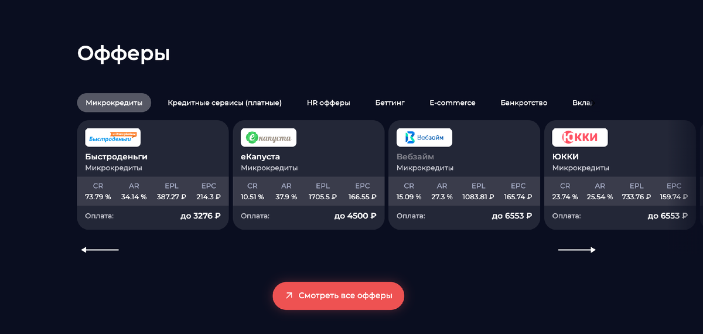Click Оплата label in Быстроденьги card

(x=99, y=216)
